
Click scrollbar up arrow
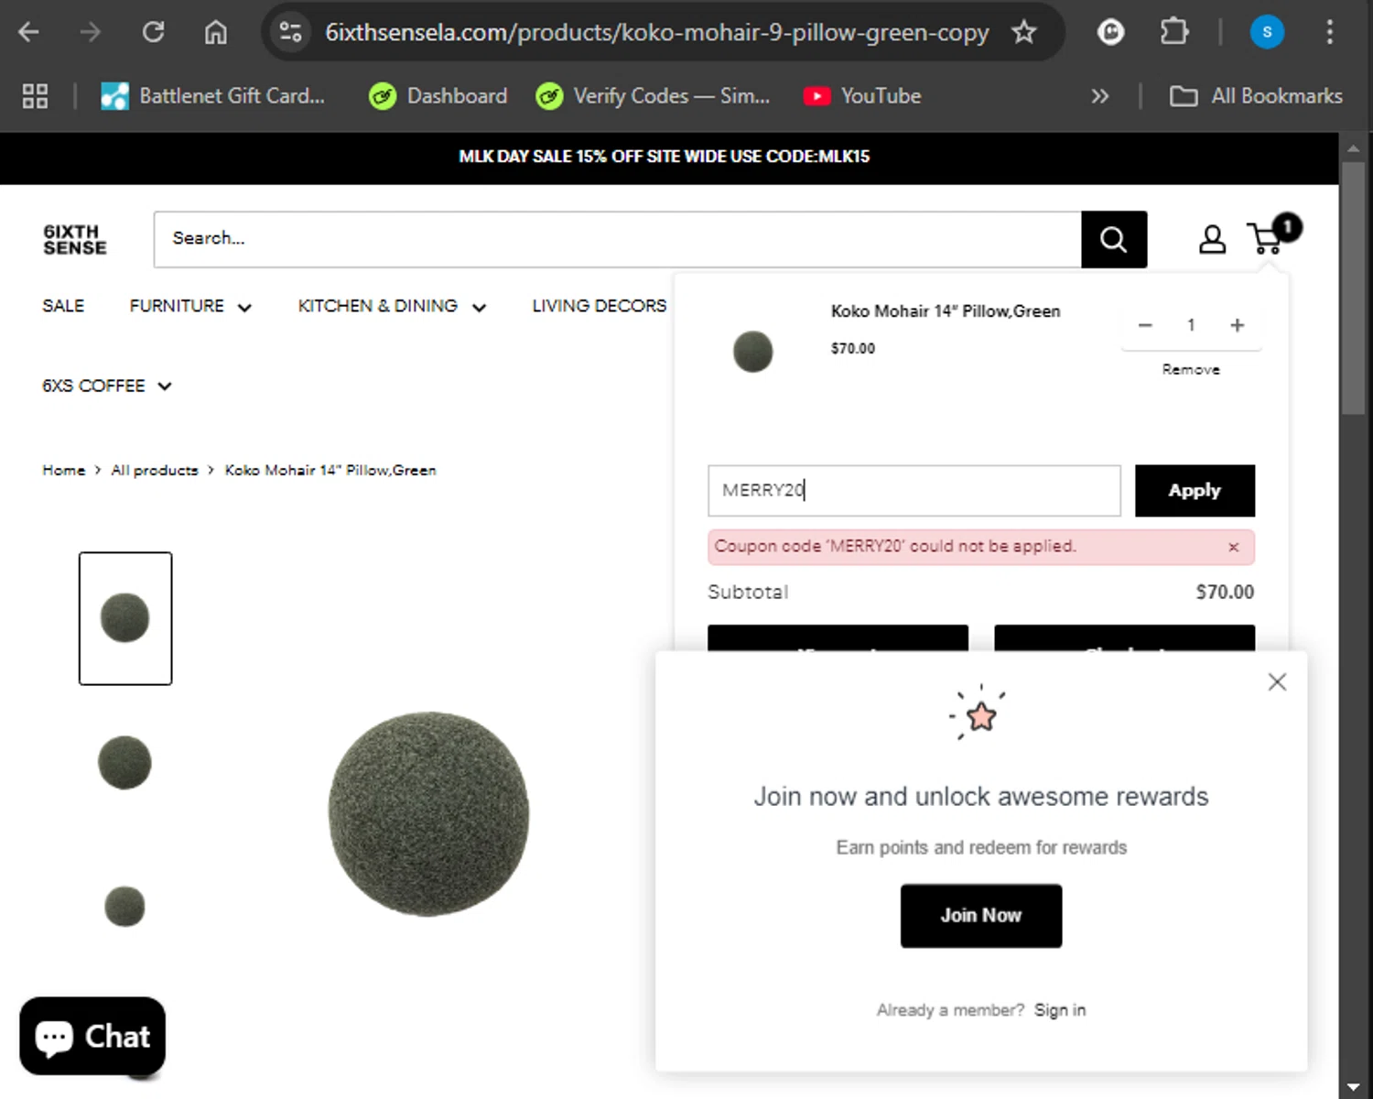pos(1354,147)
